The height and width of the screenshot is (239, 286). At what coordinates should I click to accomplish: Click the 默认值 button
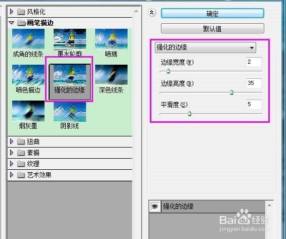(x=213, y=28)
